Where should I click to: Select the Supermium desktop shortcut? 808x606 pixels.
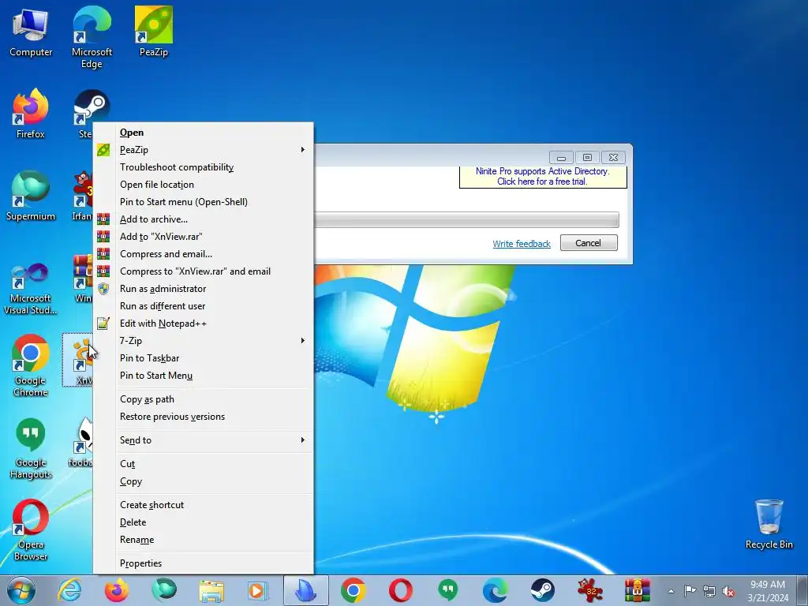(31, 196)
